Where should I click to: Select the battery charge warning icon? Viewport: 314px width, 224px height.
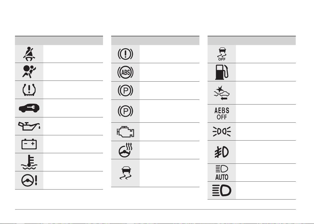(x=29, y=144)
